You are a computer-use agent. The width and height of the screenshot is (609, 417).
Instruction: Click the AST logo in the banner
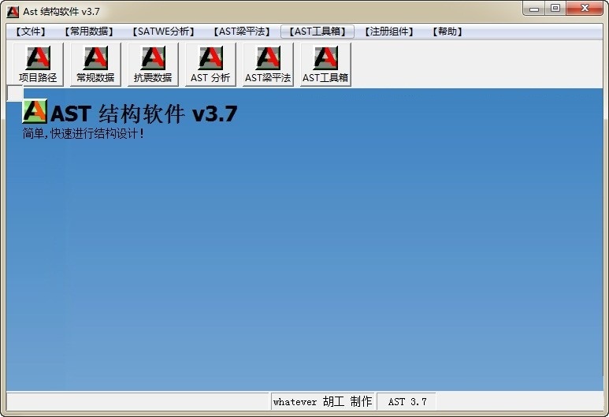tap(35, 111)
